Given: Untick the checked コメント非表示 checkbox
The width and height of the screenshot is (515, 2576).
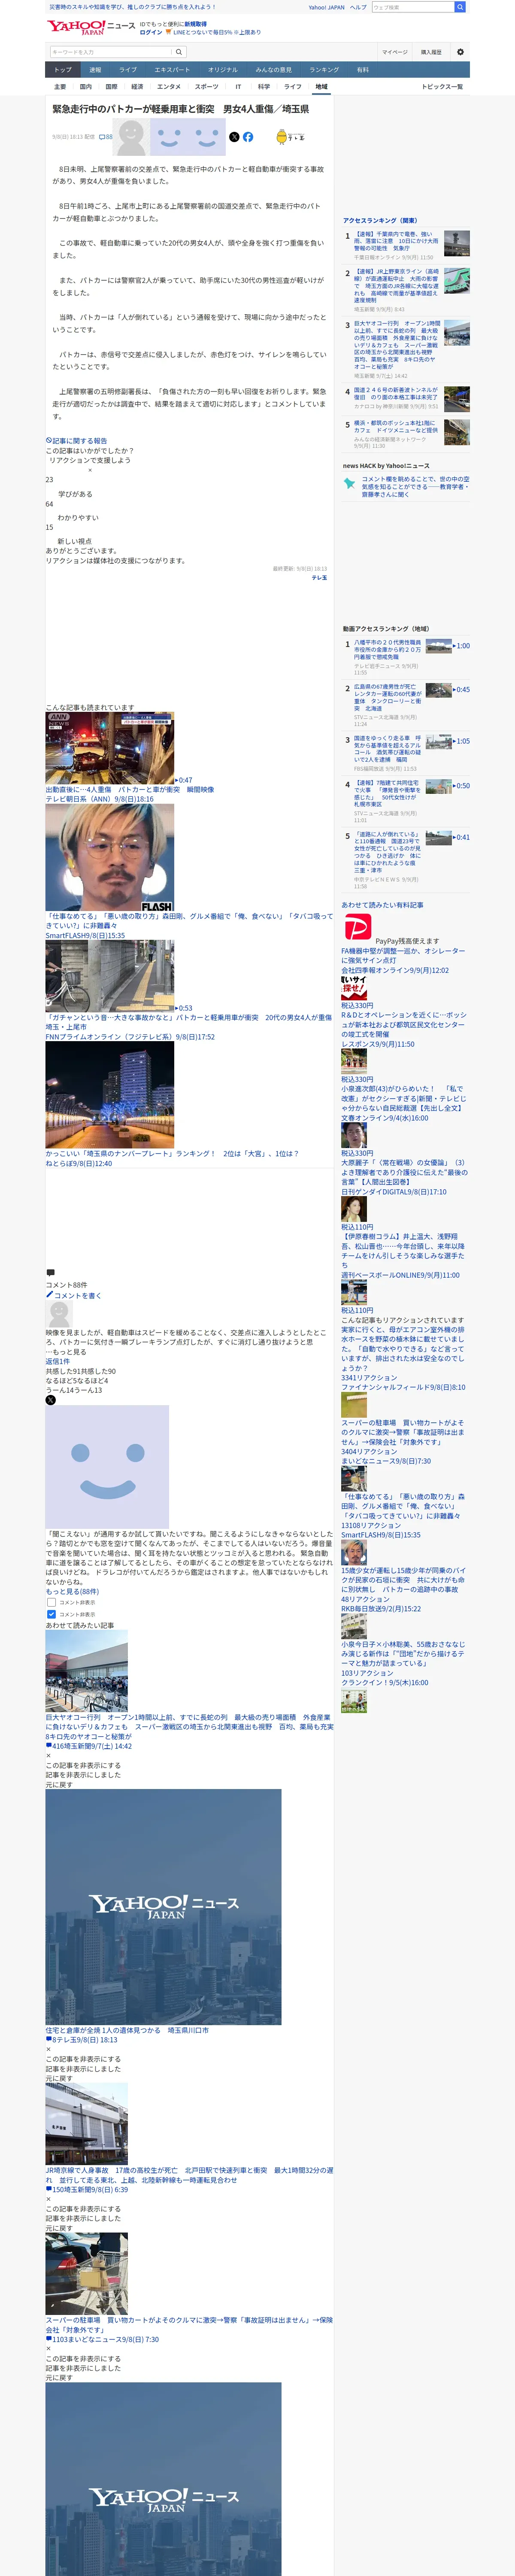Looking at the screenshot, I should pyautogui.click(x=51, y=1614).
